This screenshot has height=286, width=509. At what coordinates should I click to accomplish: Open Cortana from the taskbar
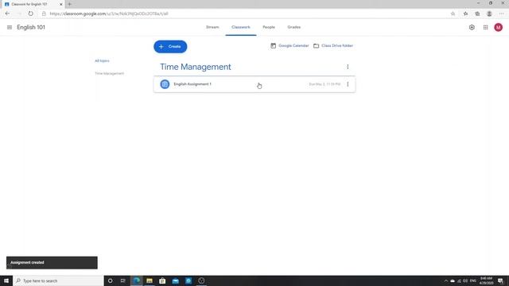click(111, 280)
